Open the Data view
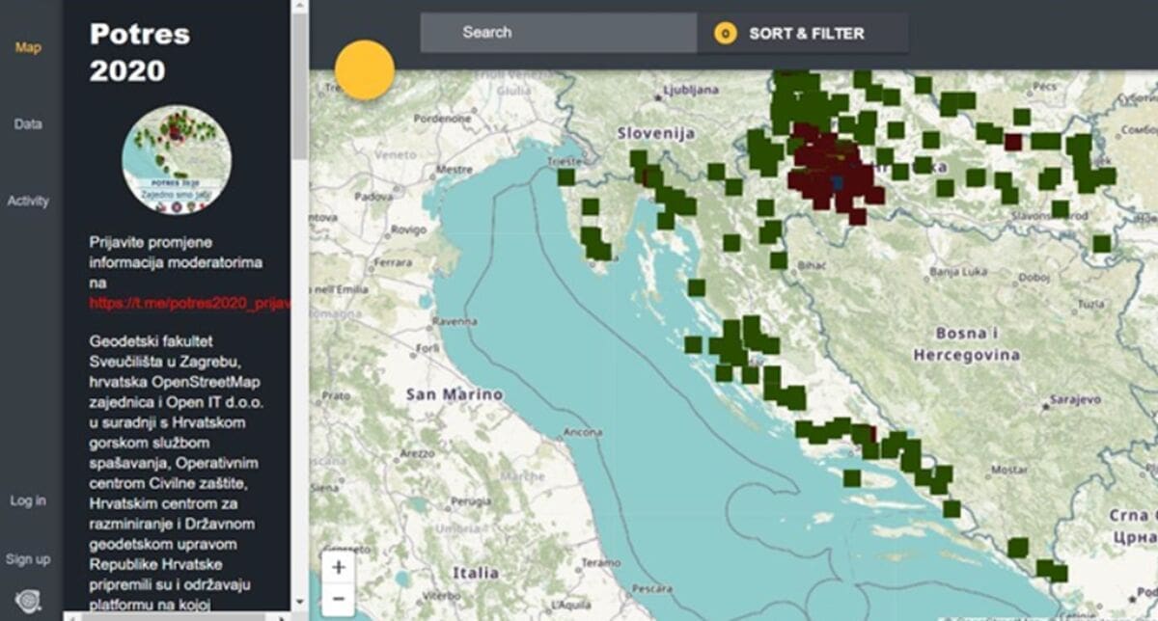The height and width of the screenshot is (621, 1158). [x=28, y=124]
